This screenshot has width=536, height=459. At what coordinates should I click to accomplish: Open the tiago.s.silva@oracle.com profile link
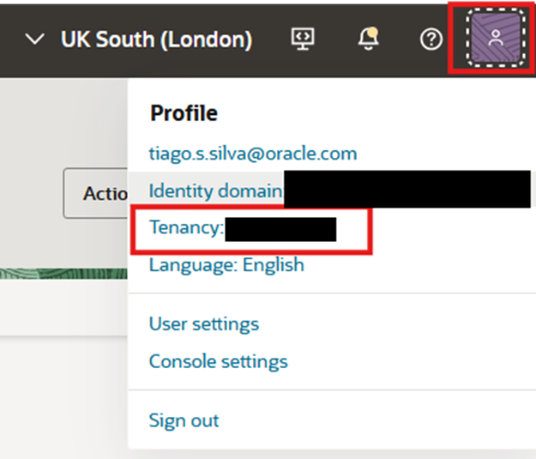tap(253, 154)
